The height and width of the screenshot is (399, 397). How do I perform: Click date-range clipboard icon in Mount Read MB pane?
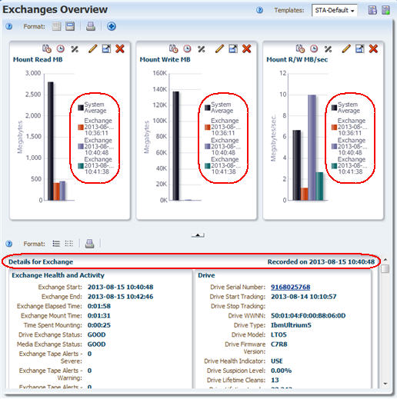47,48
